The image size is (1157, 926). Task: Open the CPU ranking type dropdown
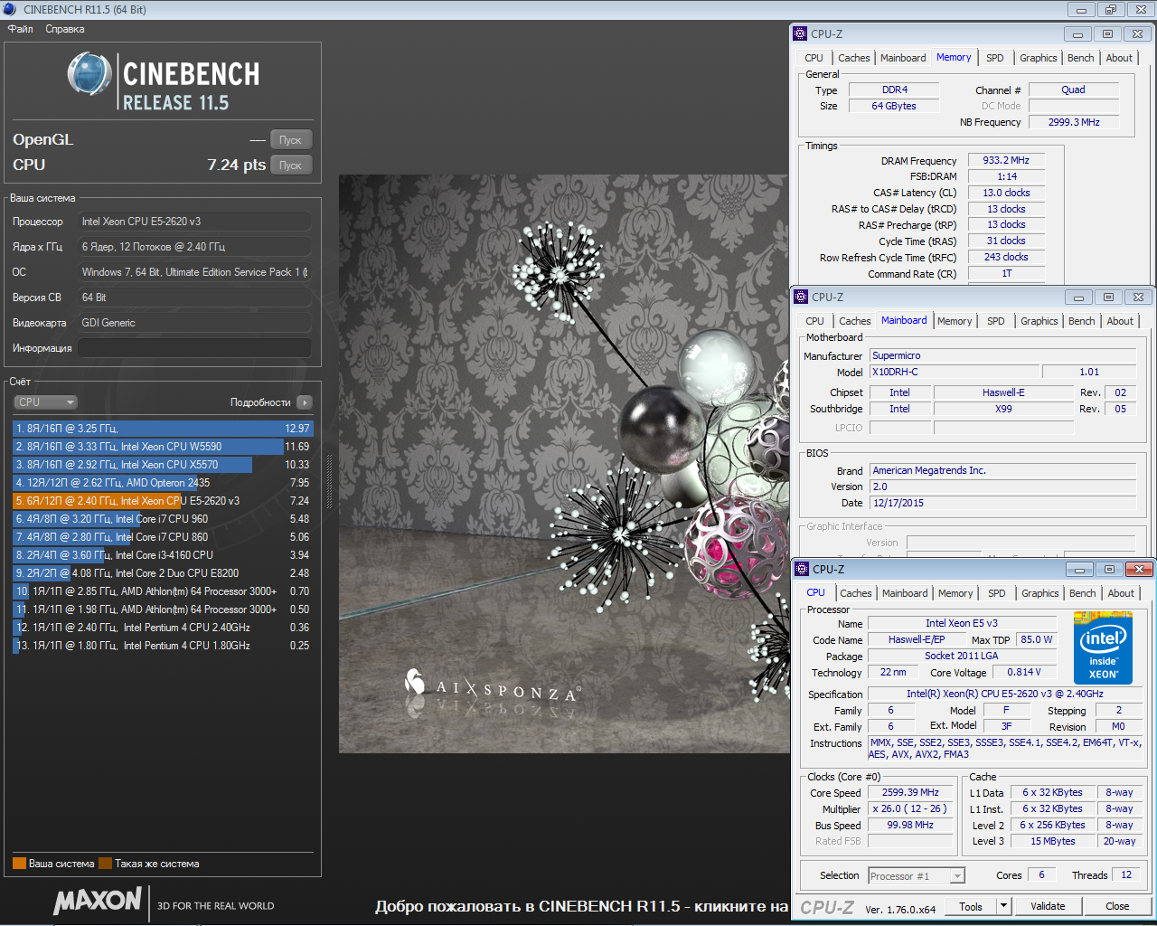pyautogui.click(x=45, y=402)
